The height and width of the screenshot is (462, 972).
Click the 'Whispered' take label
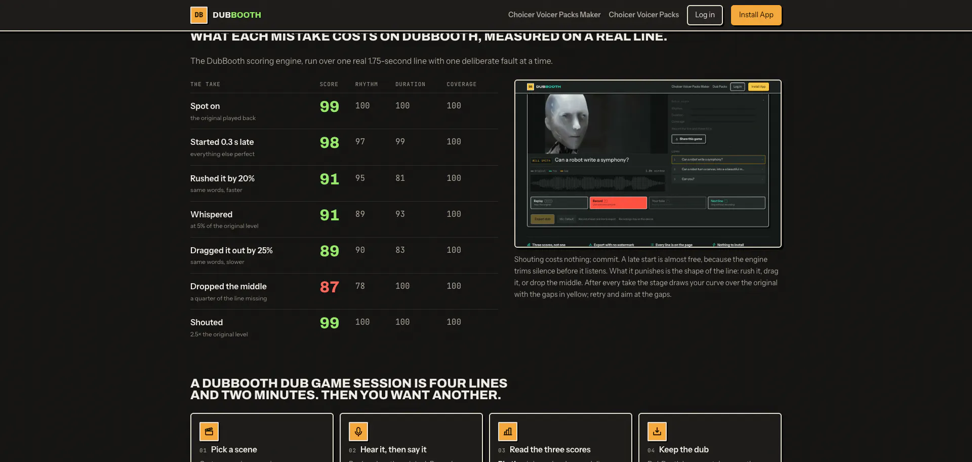tap(211, 214)
